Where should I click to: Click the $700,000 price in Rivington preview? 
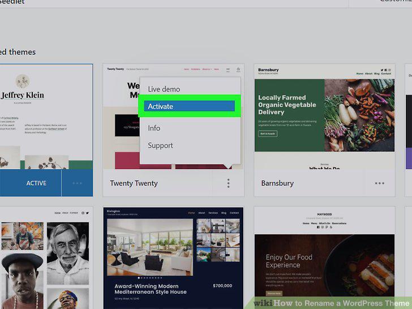point(222,286)
